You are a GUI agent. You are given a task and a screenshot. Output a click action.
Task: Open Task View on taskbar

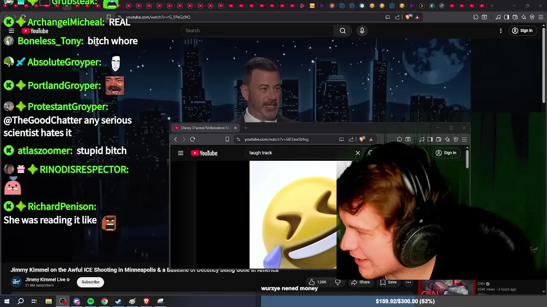point(34,301)
